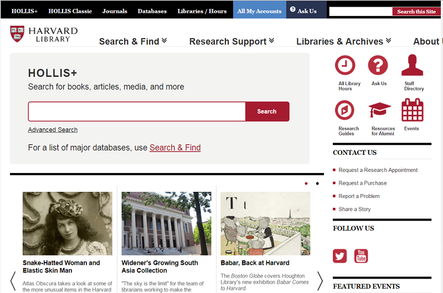
Task: Open the Advanced Search link
Action: 53,130
